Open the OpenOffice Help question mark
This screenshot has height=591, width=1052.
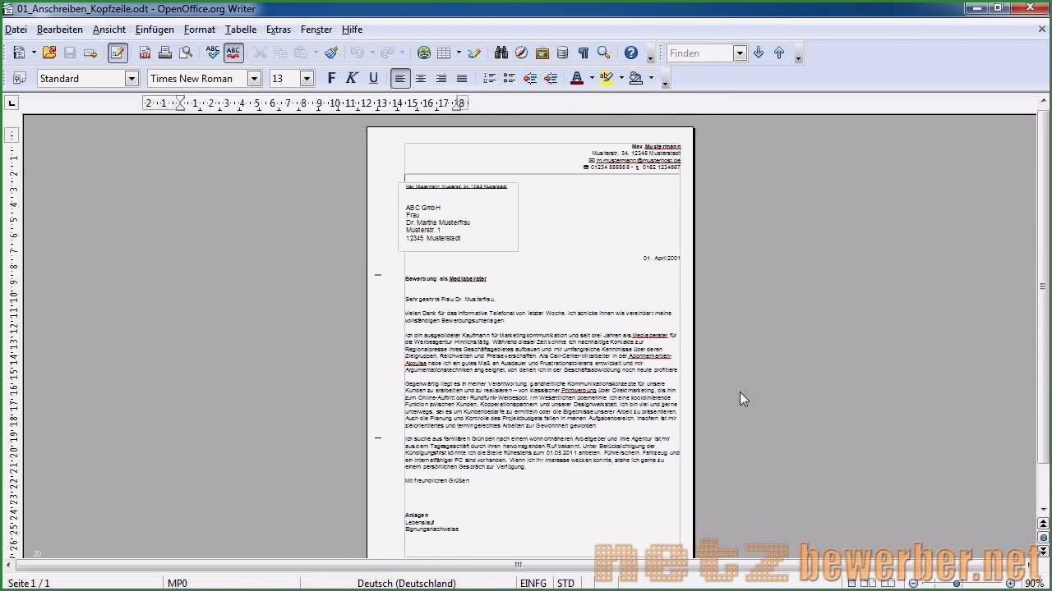tap(631, 53)
